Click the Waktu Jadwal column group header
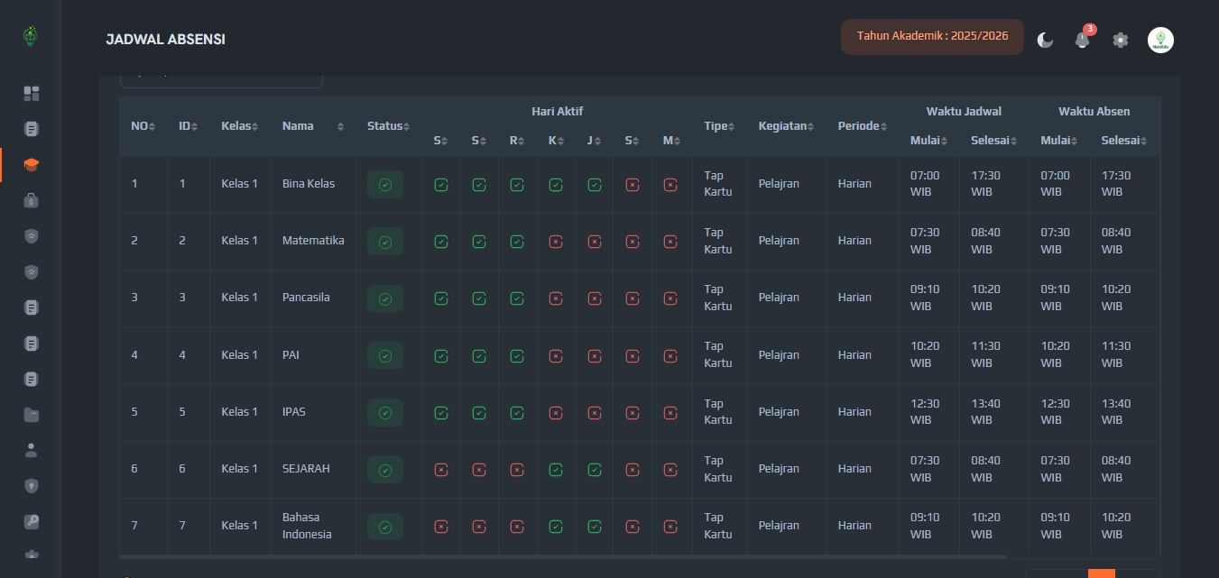Image resolution: width=1219 pixels, height=578 pixels. pos(964,112)
